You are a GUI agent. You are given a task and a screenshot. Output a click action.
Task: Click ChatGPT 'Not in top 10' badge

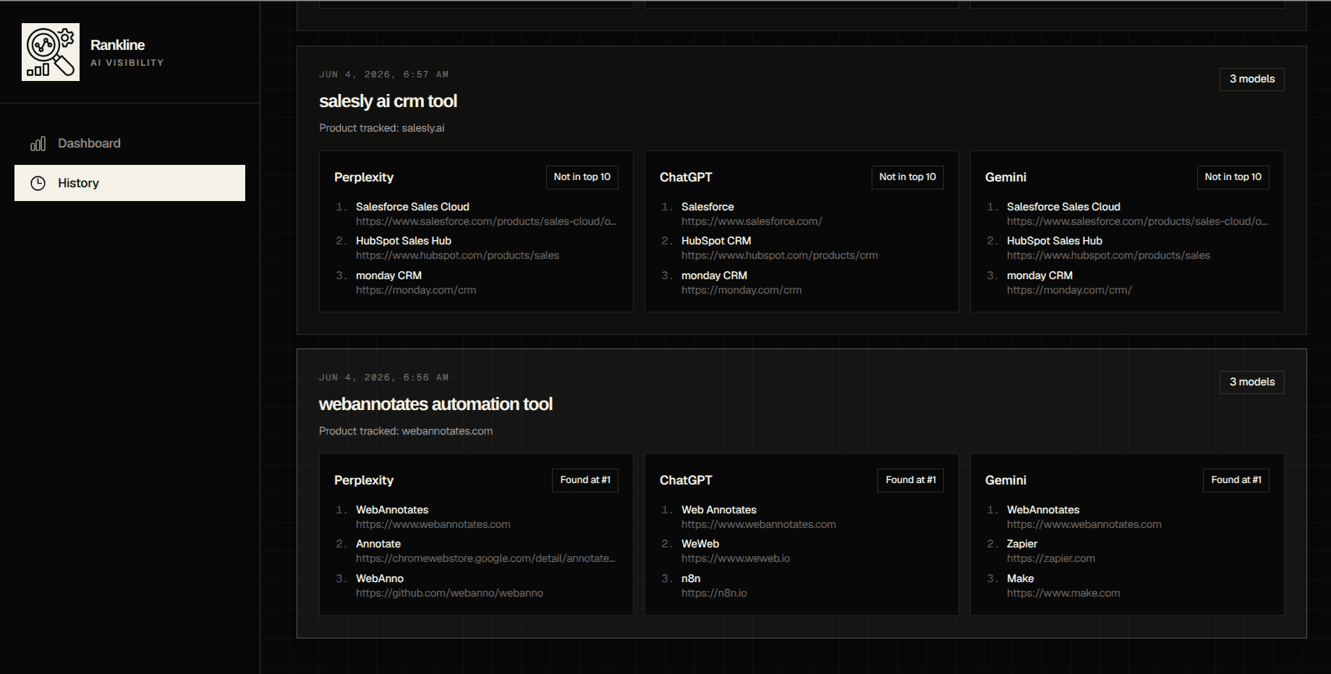click(907, 177)
